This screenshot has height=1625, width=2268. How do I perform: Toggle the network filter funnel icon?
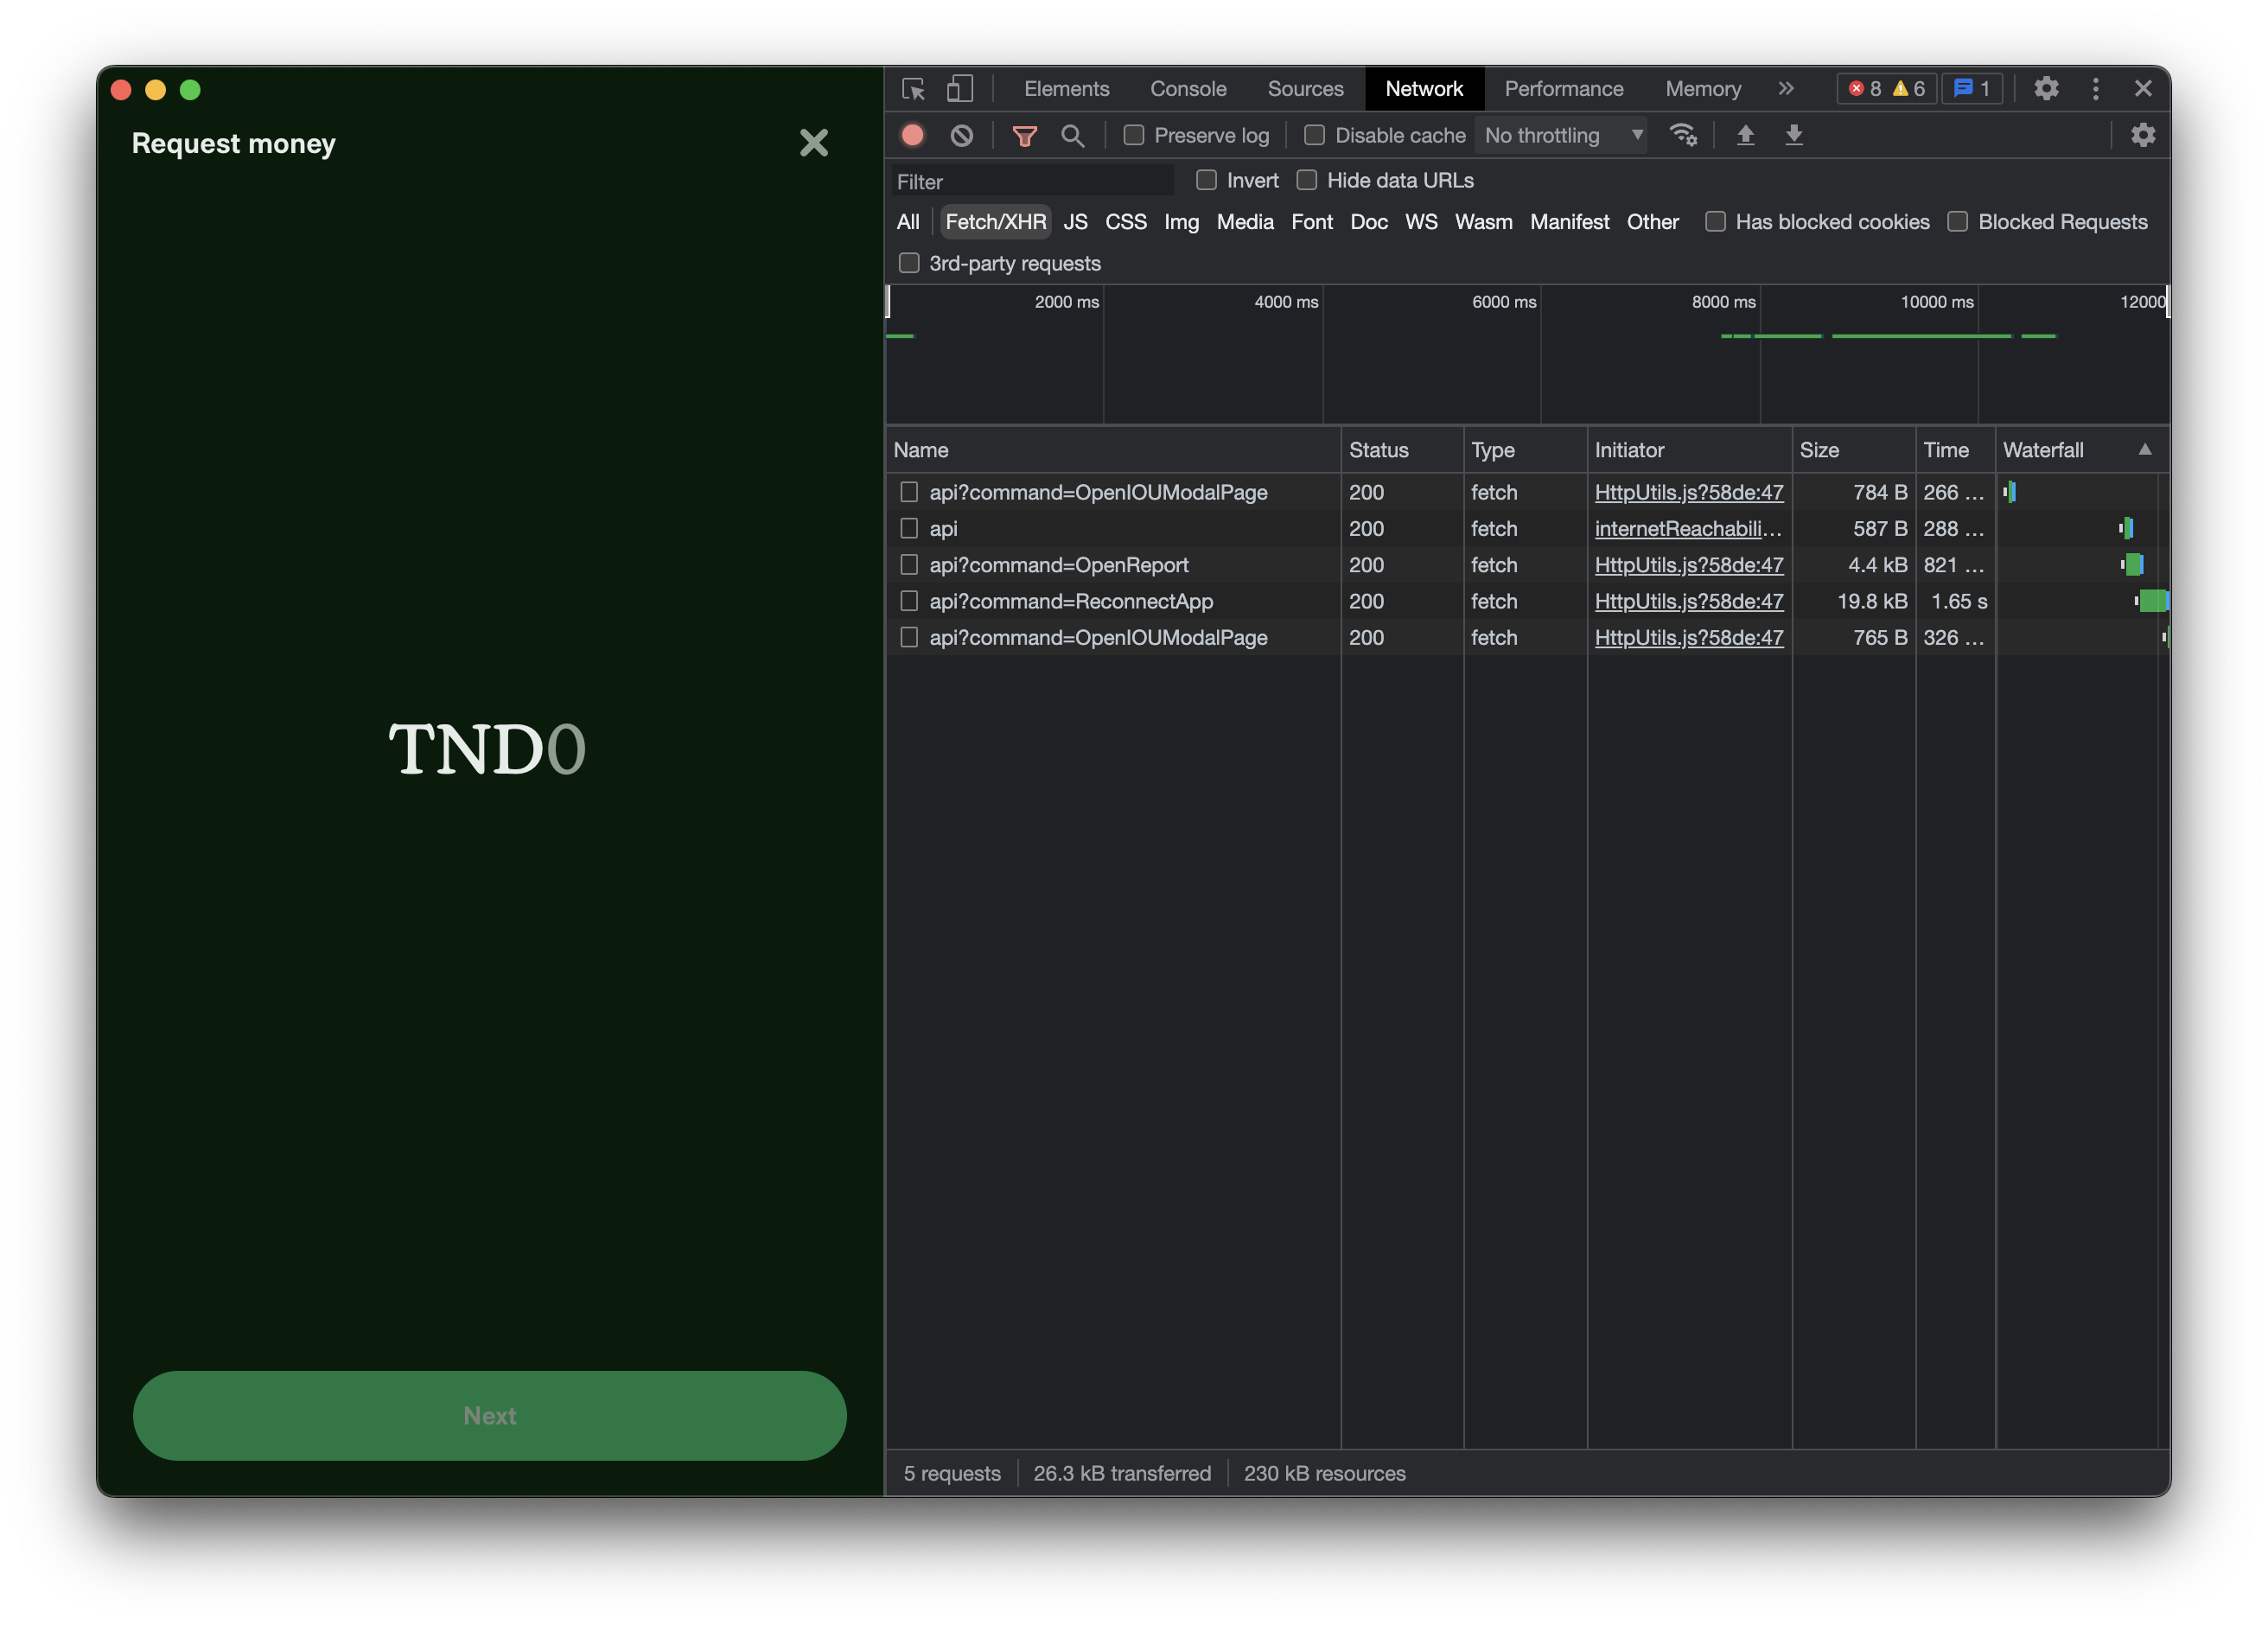point(1024,135)
